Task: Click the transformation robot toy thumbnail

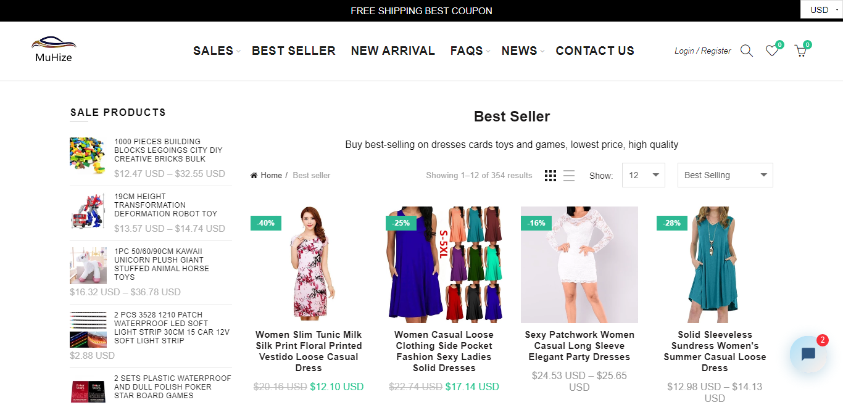Action: (x=88, y=211)
